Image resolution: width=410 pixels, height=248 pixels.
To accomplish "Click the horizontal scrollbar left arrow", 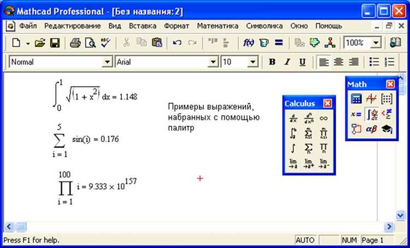I will click(9, 226).
